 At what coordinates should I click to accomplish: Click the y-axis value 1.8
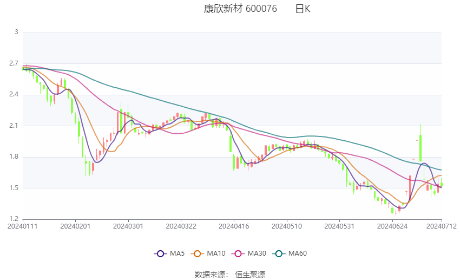point(14,157)
